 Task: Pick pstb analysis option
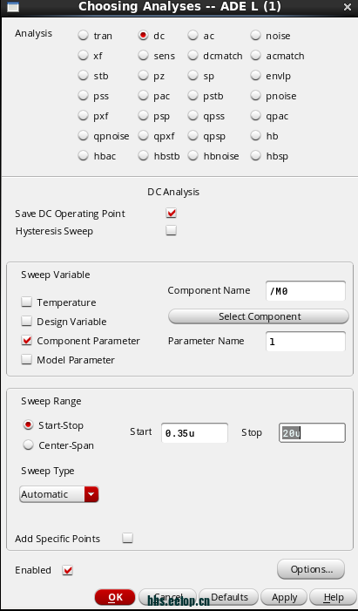click(x=193, y=96)
